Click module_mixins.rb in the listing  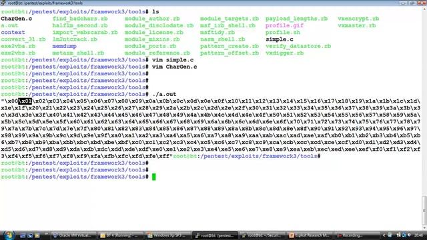pos(152,39)
